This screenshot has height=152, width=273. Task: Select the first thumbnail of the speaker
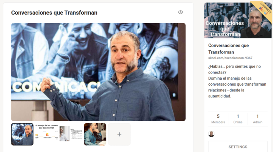pos(22,134)
